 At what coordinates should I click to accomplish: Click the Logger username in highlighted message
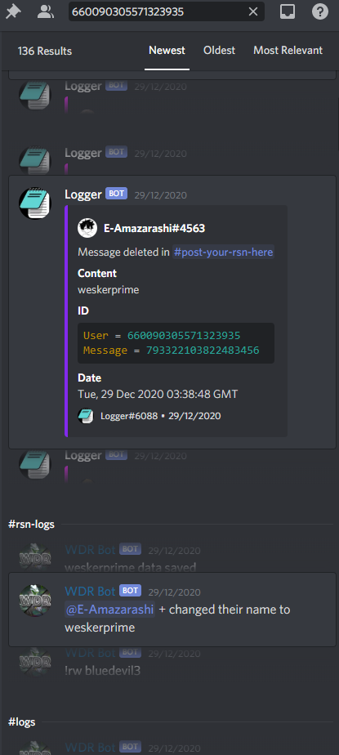83,194
